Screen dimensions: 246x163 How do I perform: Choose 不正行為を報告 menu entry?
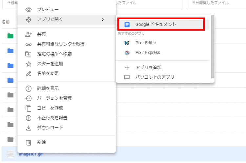tap(52, 118)
